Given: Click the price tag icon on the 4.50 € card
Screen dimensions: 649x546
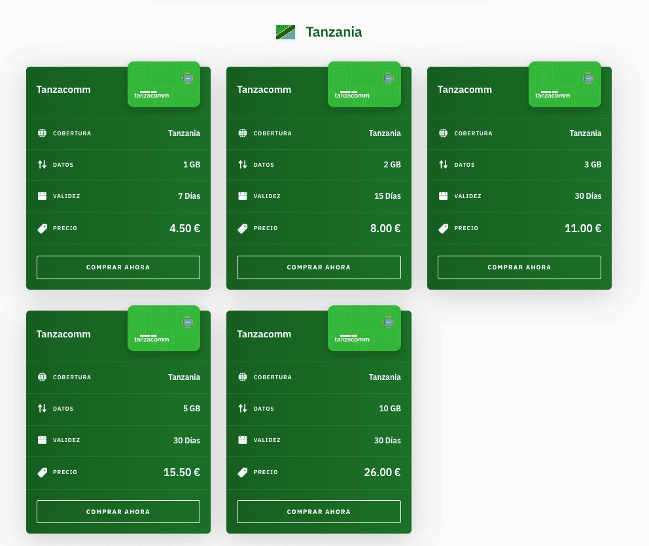Looking at the screenshot, I should 41,228.
